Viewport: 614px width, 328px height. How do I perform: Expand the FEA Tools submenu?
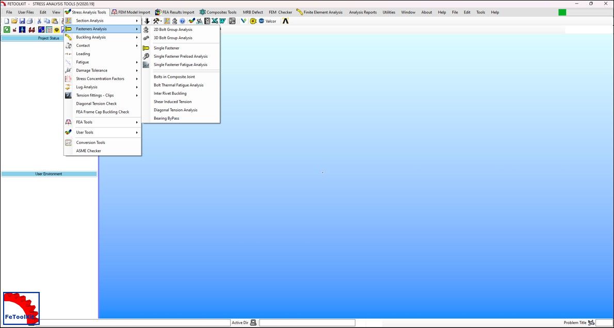[x=103, y=122]
